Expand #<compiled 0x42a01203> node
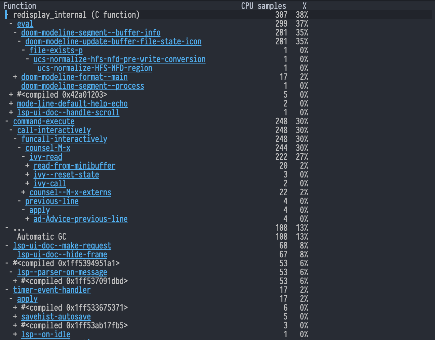Viewport: 435px width, 340px height. tap(11, 95)
